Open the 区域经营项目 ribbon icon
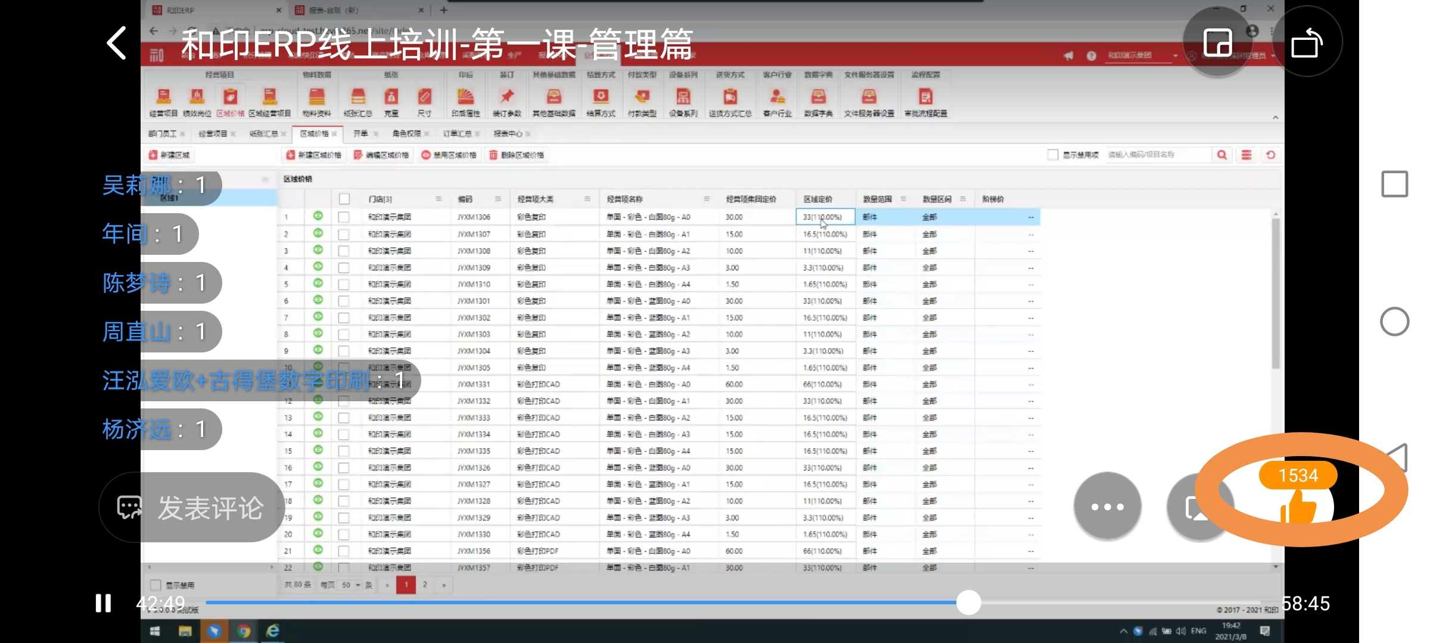Viewport: 1430px width, 643px height. coord(270,102)
